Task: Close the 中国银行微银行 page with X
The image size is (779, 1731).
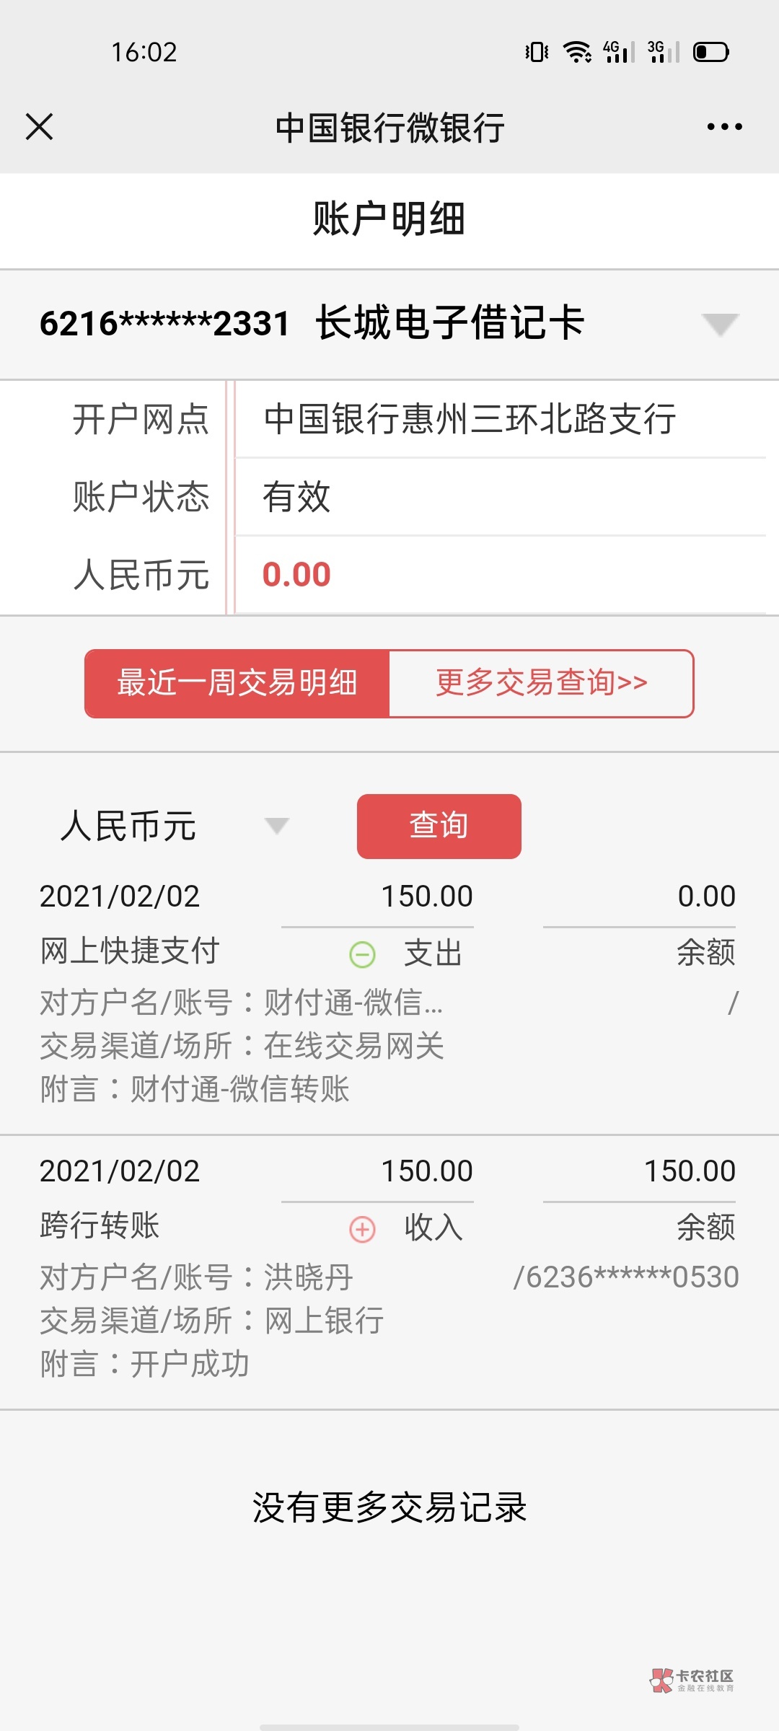Action: pos(40,127)
